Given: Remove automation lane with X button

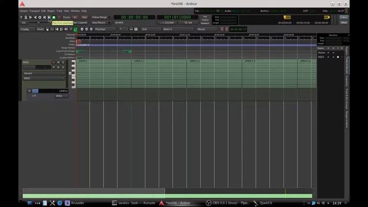Looking at the screenshot, I should [29, 91].
